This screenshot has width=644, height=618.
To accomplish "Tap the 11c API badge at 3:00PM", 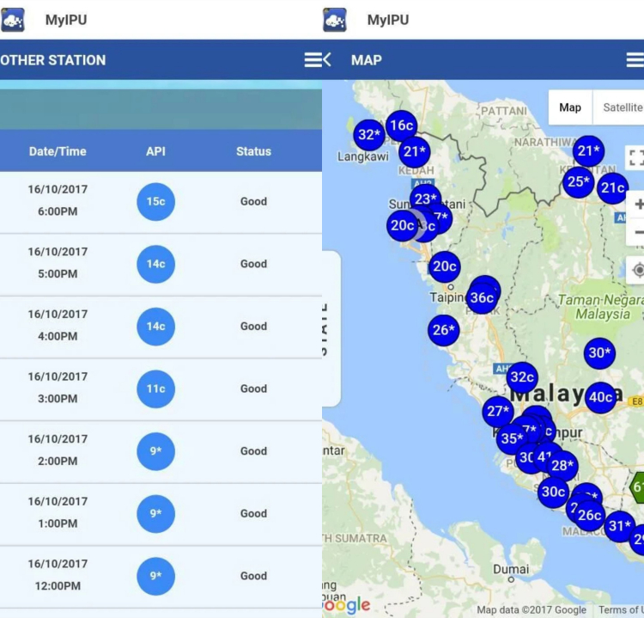I will [155, 389].
